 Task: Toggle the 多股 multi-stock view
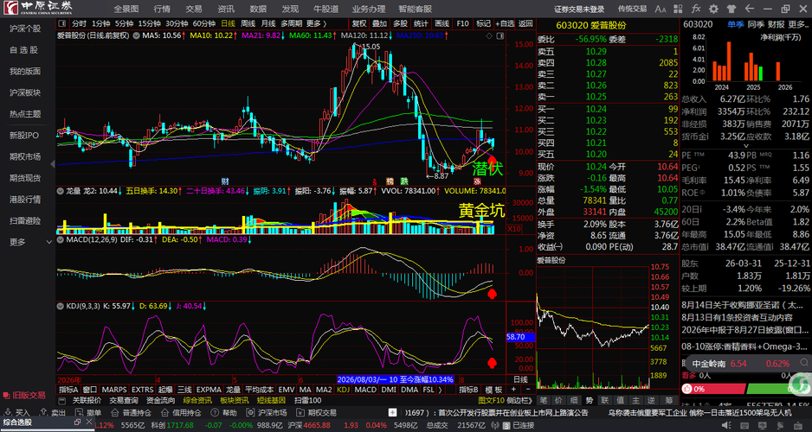tap(400, 23)
